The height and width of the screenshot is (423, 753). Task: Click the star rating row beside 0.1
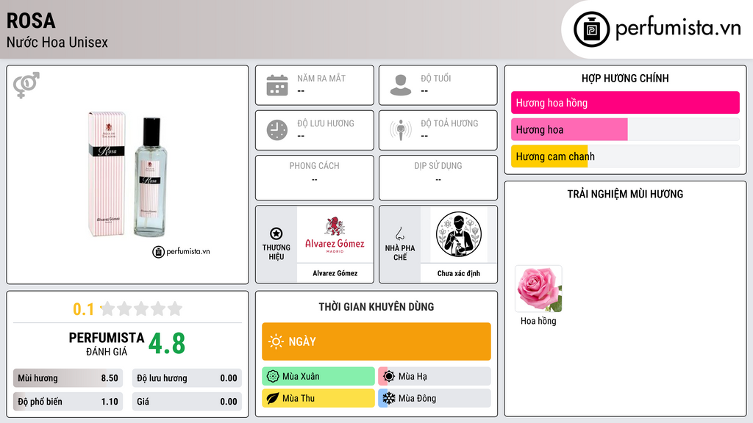141,308
